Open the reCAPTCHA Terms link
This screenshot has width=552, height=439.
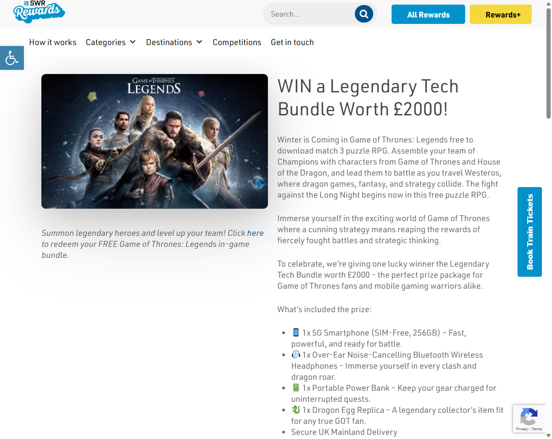coord(537,429)
